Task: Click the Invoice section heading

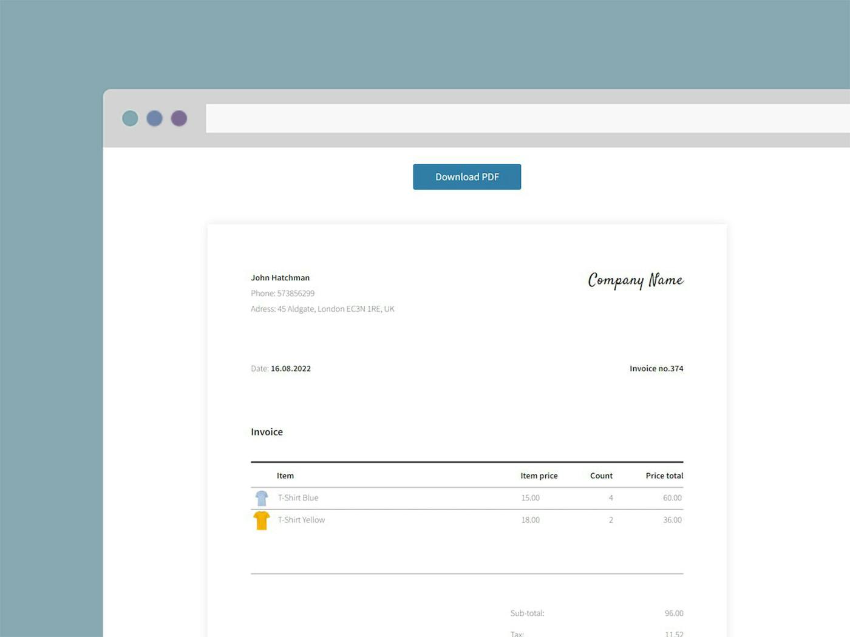Action: (x=267, y=431)
